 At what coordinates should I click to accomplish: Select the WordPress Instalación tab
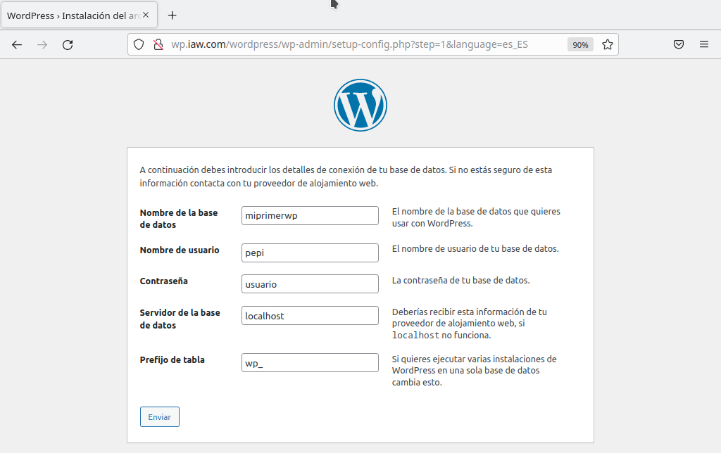coord(70,15)
